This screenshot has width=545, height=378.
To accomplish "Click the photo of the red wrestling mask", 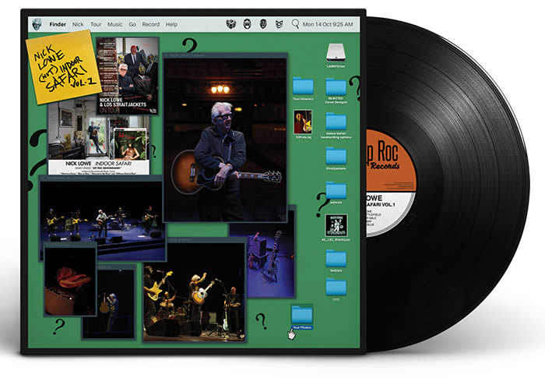I will click(70, 279).
